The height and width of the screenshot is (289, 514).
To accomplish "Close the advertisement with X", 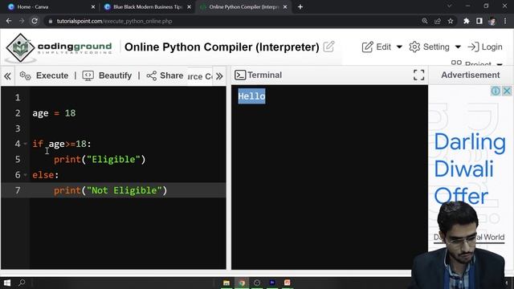I will [507, 91].
